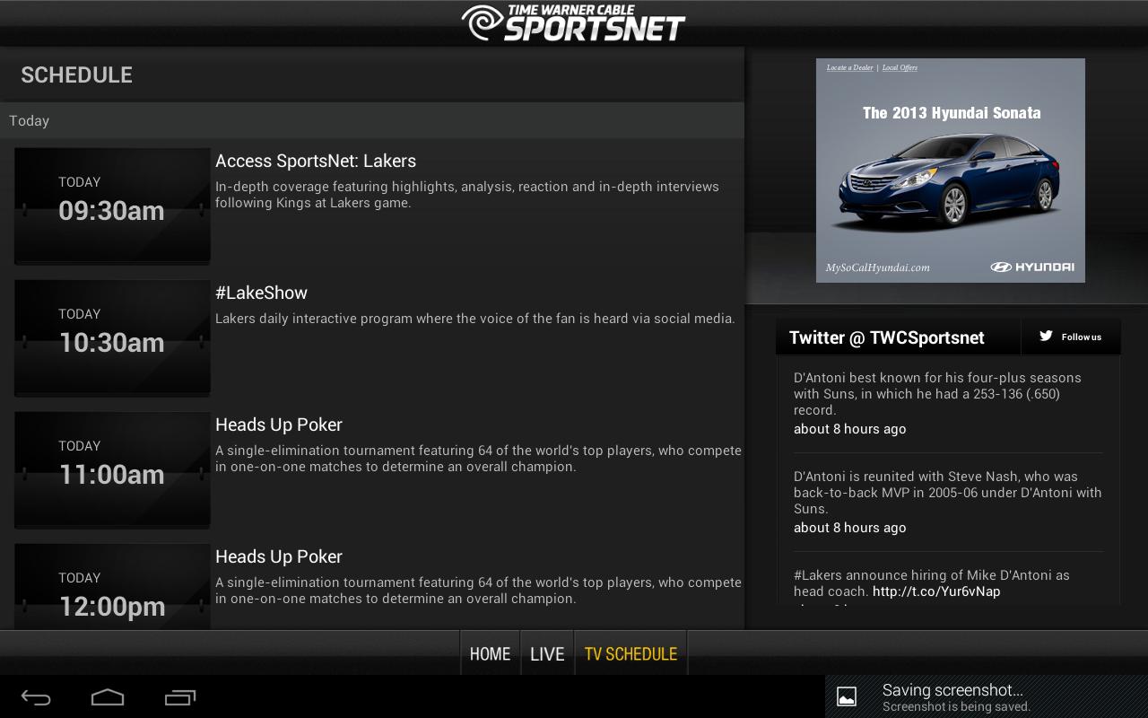This screenshot has height=718, width=1148.
Task: Tap the Android back arrow icon
Action: click(x=36, y=697)
